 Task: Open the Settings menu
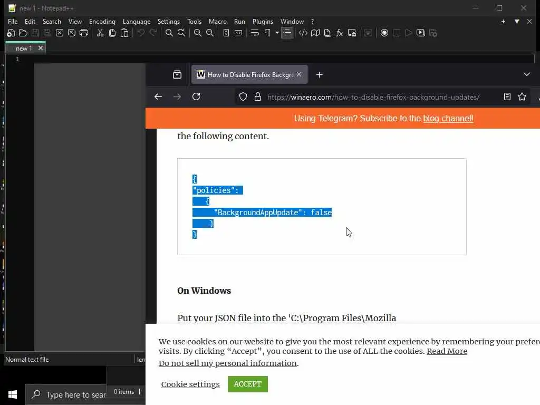[169, 21]
